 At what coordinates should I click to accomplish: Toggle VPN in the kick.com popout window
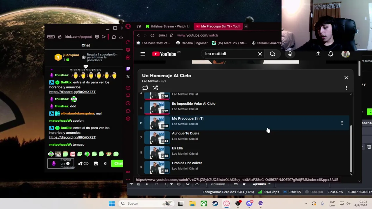coord(51,37)
